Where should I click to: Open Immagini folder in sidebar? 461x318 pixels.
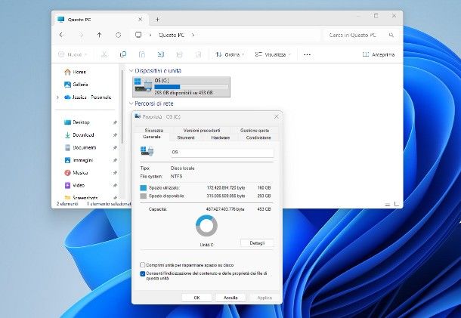coord(79,160)
